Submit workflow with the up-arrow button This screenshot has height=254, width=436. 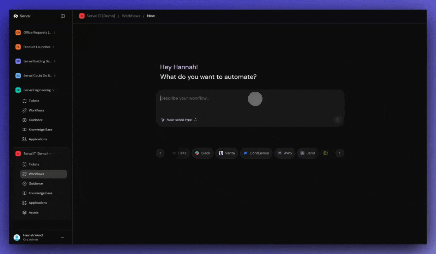(338, 120)
